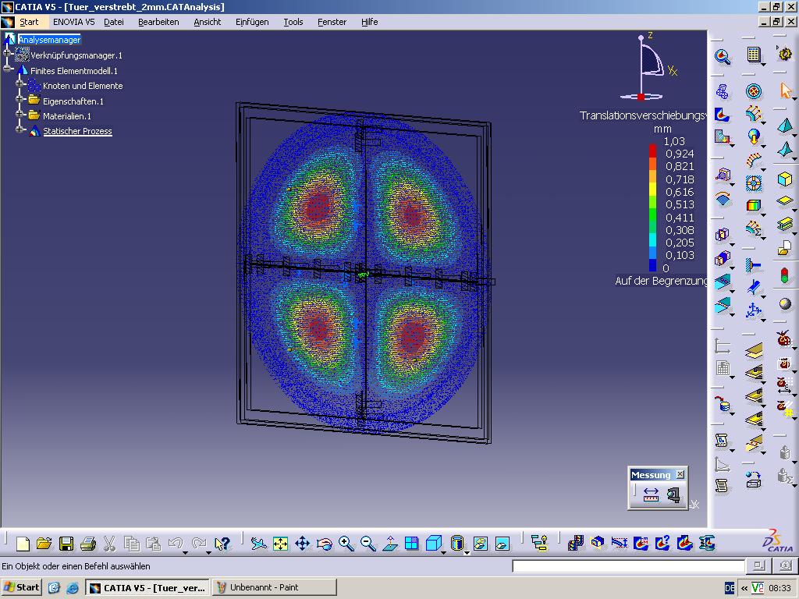Expand the Eigenschaften.1 node
Viewport: 799px width, 599px height.
point(20,98)
